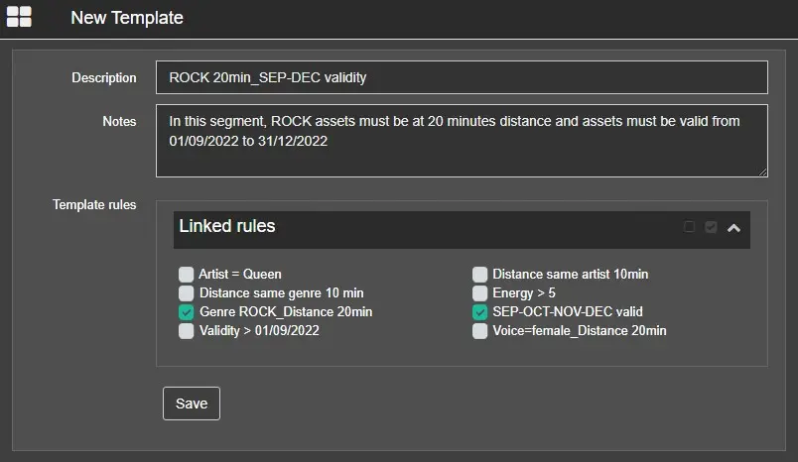Click the New Template page title

pos(127,18)
